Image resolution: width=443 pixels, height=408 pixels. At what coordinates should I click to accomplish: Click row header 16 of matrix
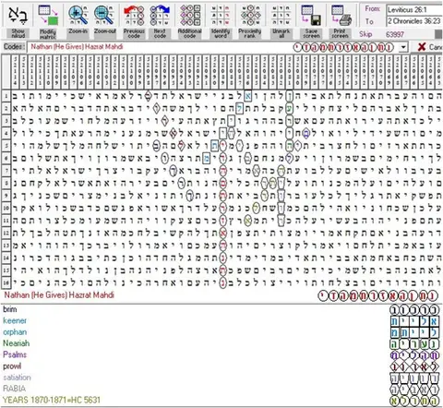6,282
